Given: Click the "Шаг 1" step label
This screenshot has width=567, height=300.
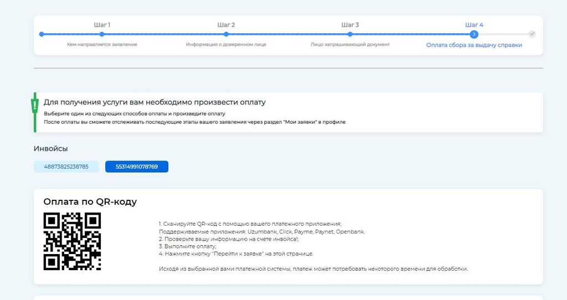Looking at the screenshot, I should pos(102,25).
